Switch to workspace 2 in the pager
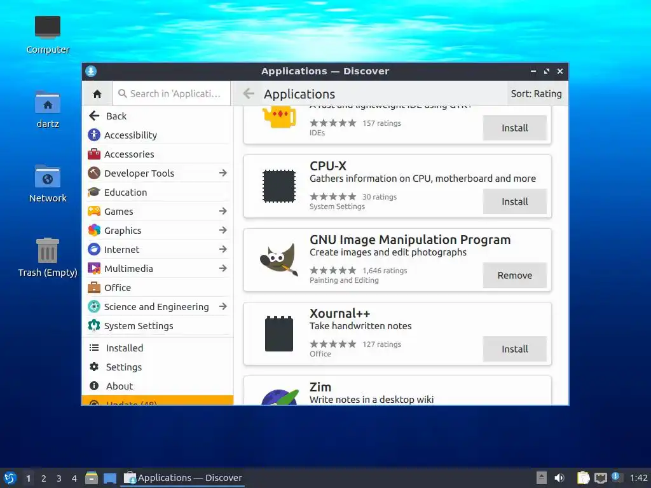The height and width of the screenshot is (488, 651). [44, 478]
